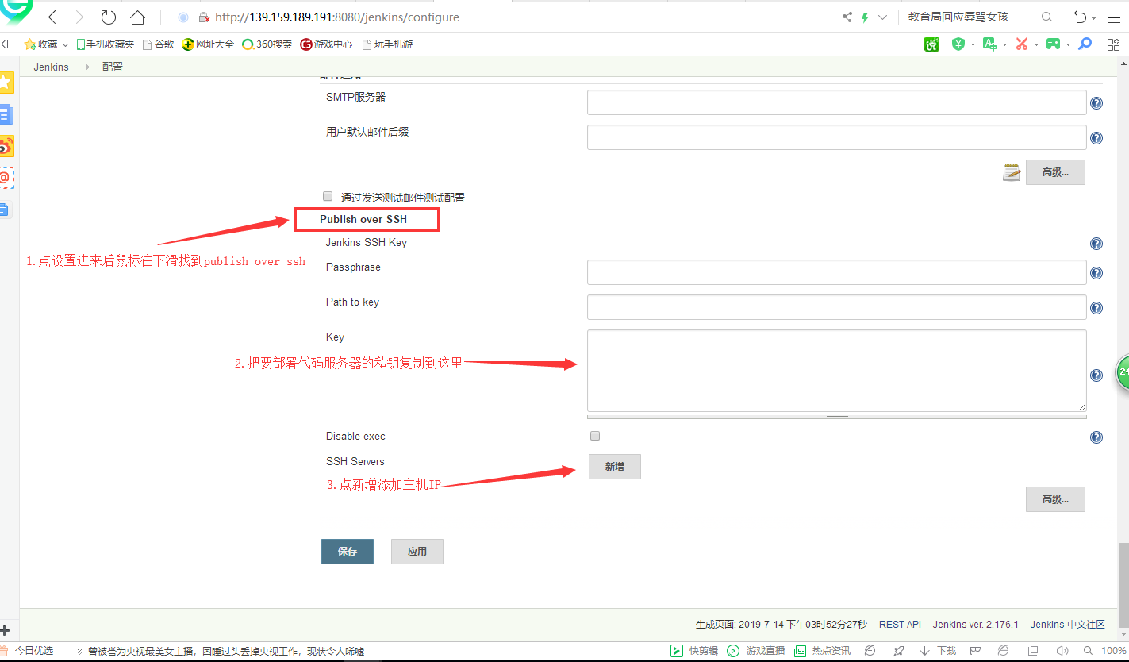The width and height of the screenshot is (1129, 662).
Task: Open help for the Key textarea
Action: coord(1096,375)
